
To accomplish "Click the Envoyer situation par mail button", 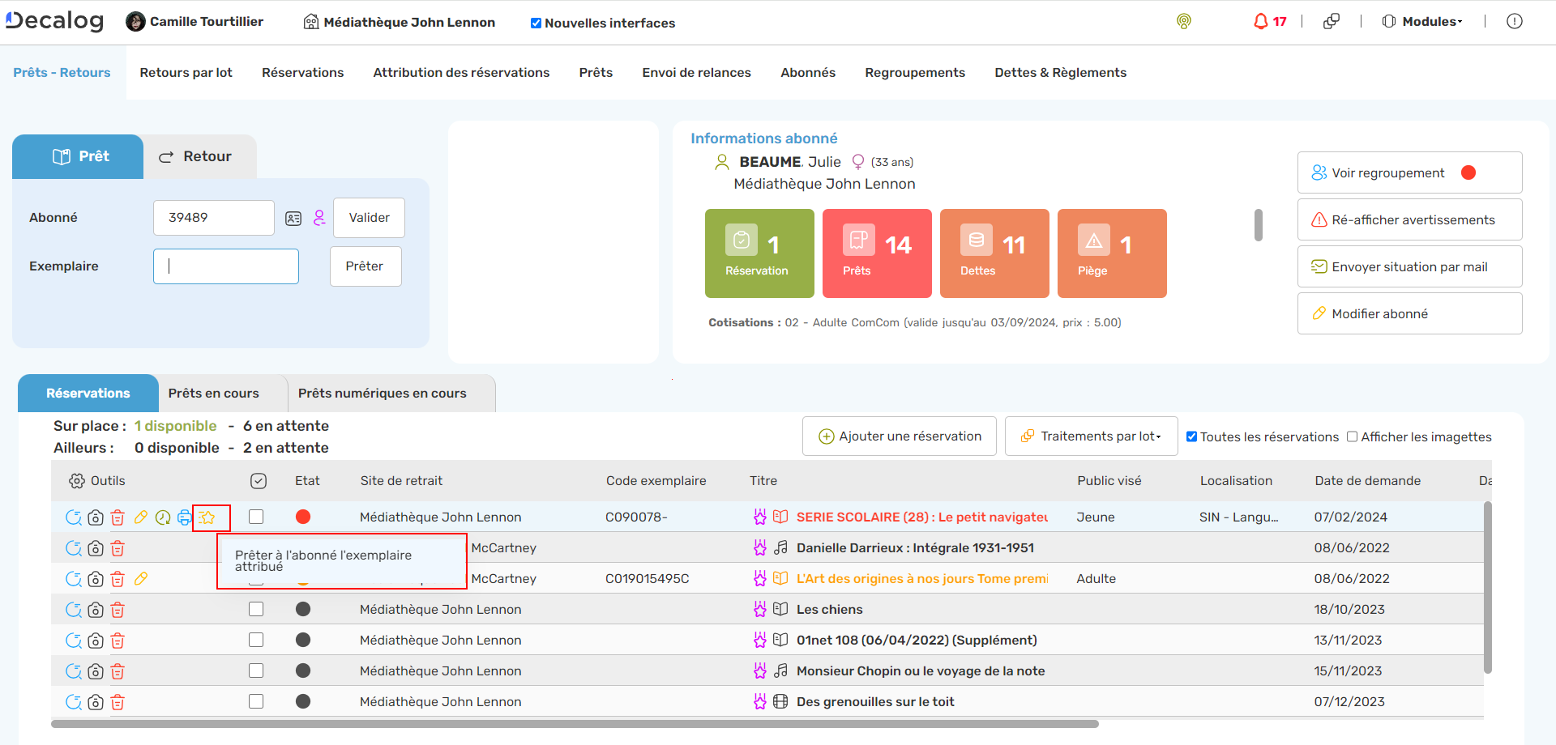I will coord(1409,267).
